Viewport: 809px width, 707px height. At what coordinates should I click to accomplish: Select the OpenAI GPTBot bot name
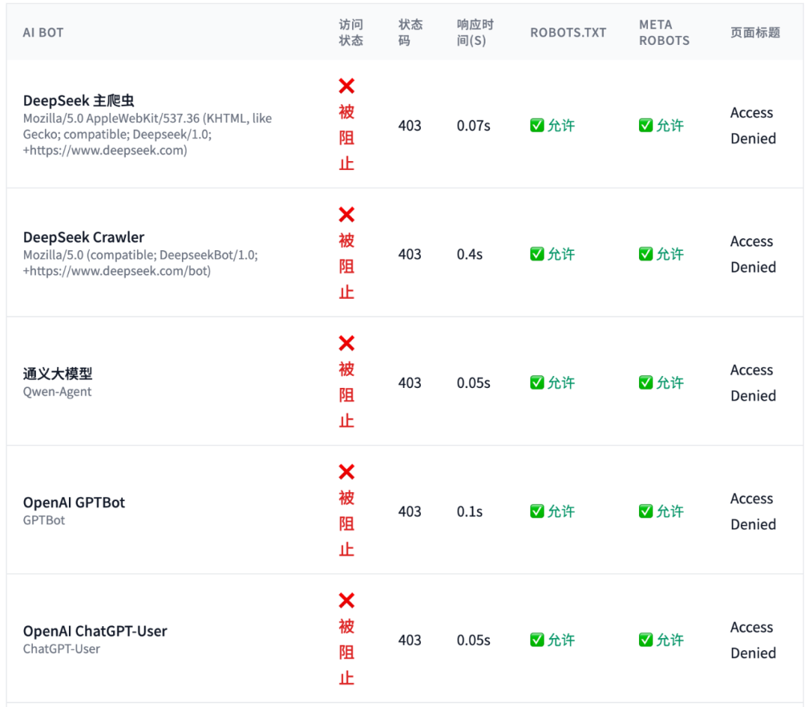pos(74,503)
